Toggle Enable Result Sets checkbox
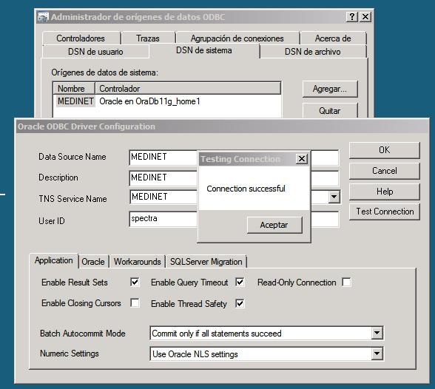The width and height of the screenshot is (435, 389). click(x=135, y=283)
